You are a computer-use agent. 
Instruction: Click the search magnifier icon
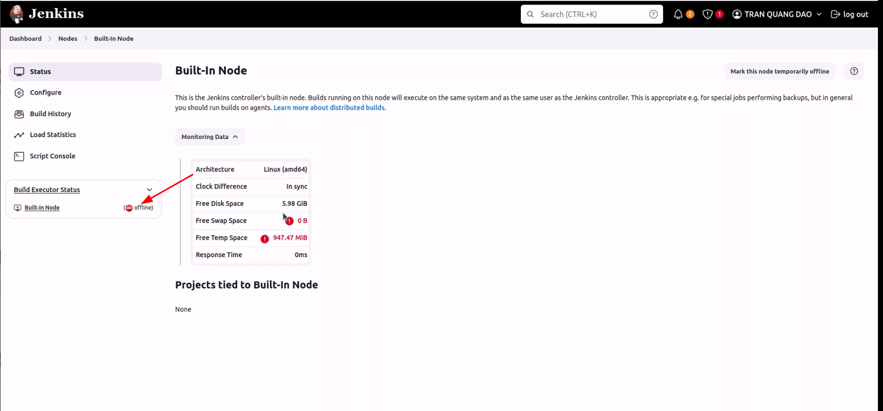click(530, 14)
